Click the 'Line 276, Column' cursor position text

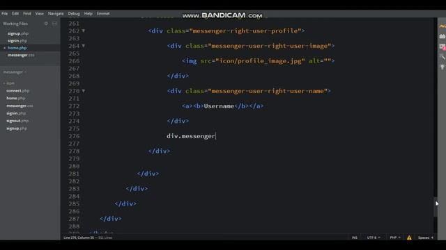tap(79, 237)
